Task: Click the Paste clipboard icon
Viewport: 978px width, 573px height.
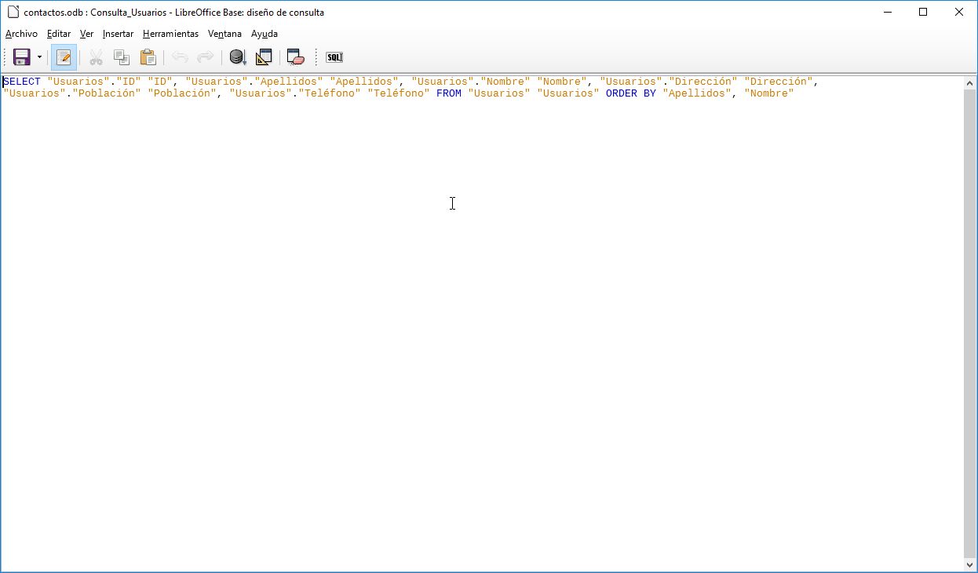Action: [x=148, y=57]
